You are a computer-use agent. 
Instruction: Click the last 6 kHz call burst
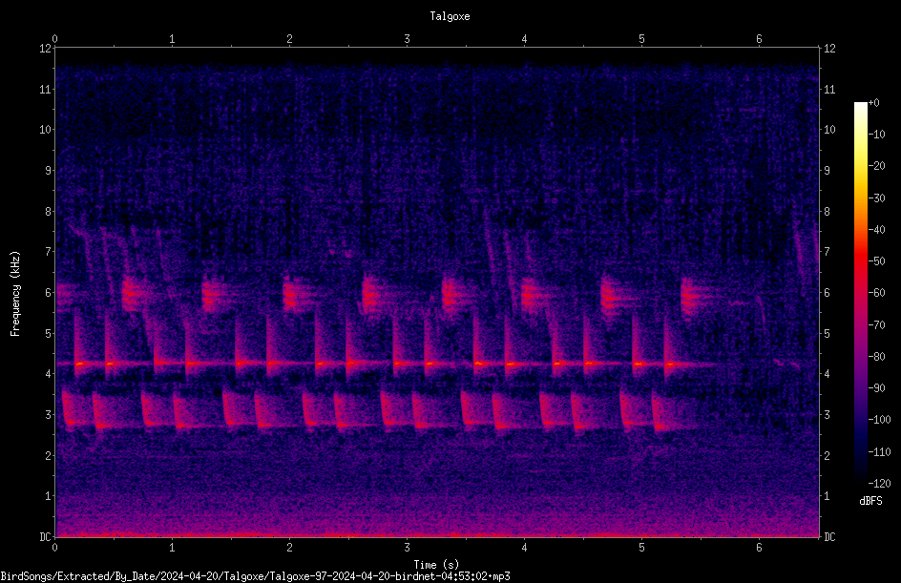[694, 297]
